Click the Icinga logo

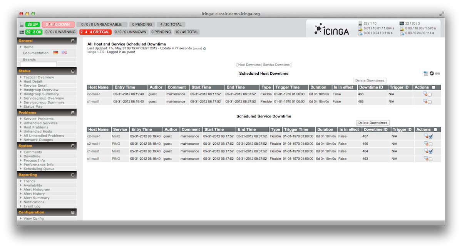332,30
